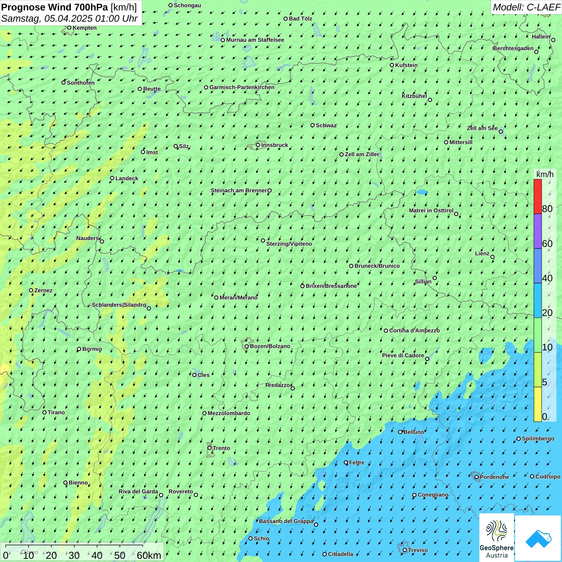Click the 'Garmisch-Partenkirchen' label
This screenshot has width=562, height=562.
[x=242, y=87]
